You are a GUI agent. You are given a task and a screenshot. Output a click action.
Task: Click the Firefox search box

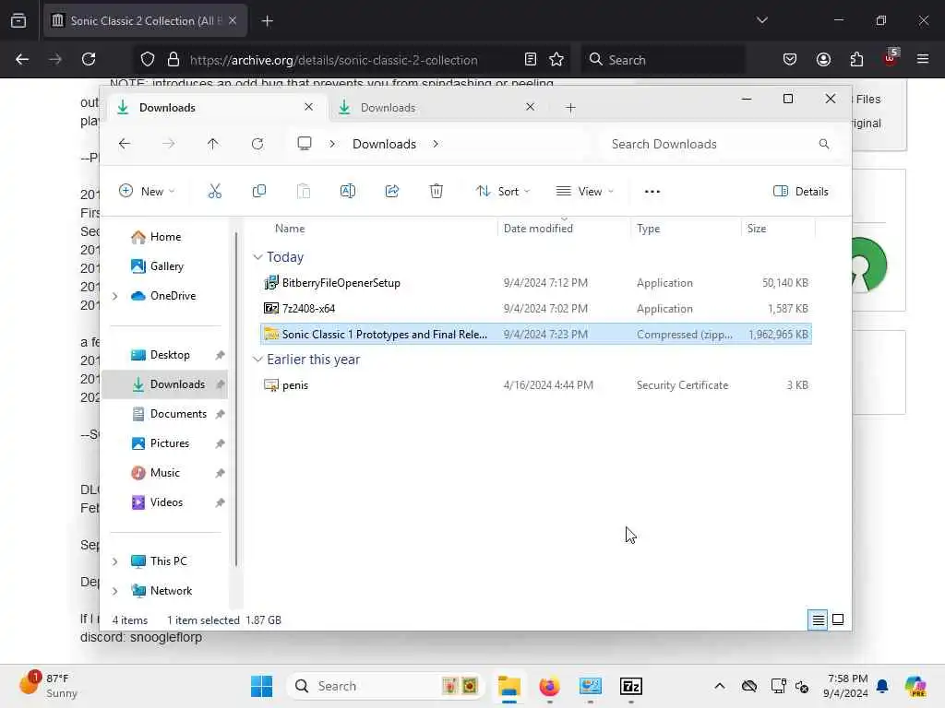(663, 60)
